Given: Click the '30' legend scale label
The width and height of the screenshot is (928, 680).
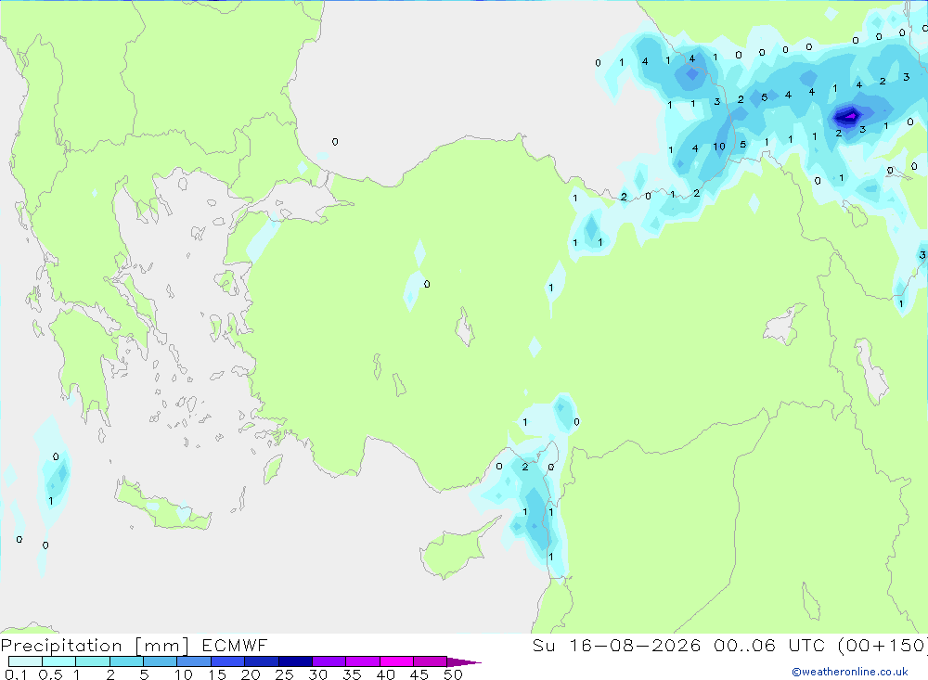Looking at the screenshot, I should pos(318,674).
